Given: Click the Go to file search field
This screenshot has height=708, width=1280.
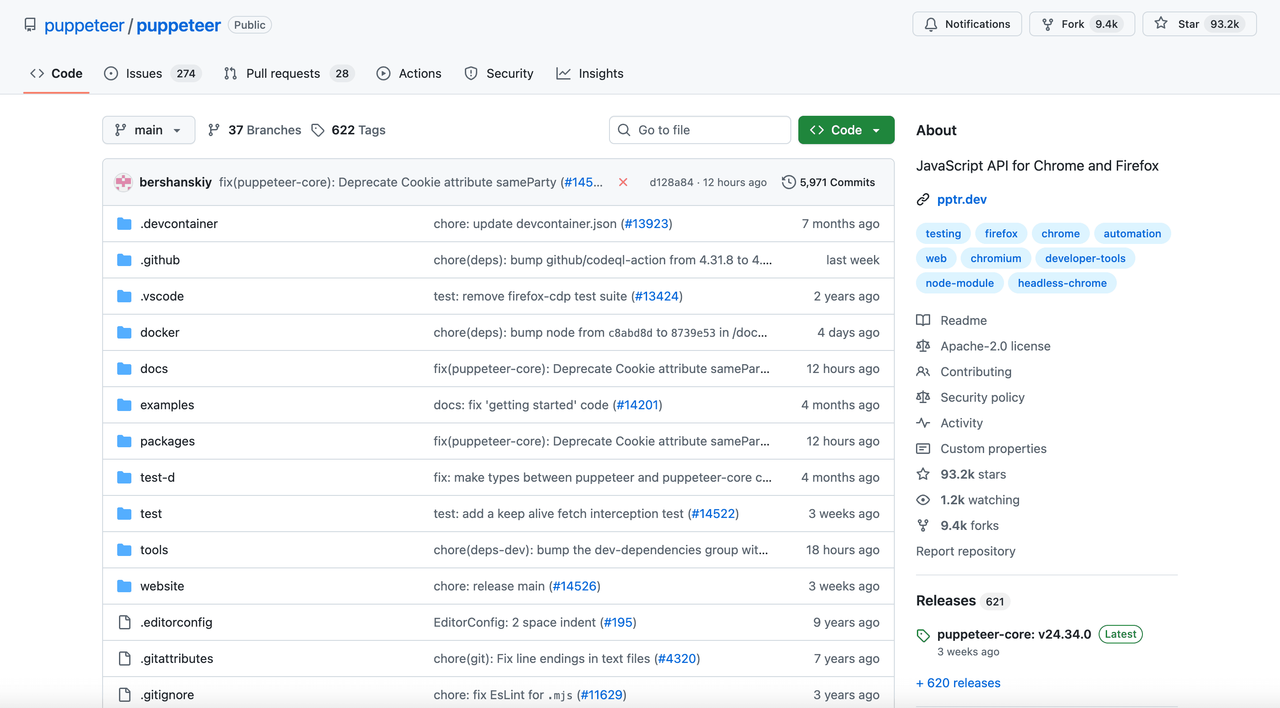Looking at the screenshot, I should click(x=700, y=129).
